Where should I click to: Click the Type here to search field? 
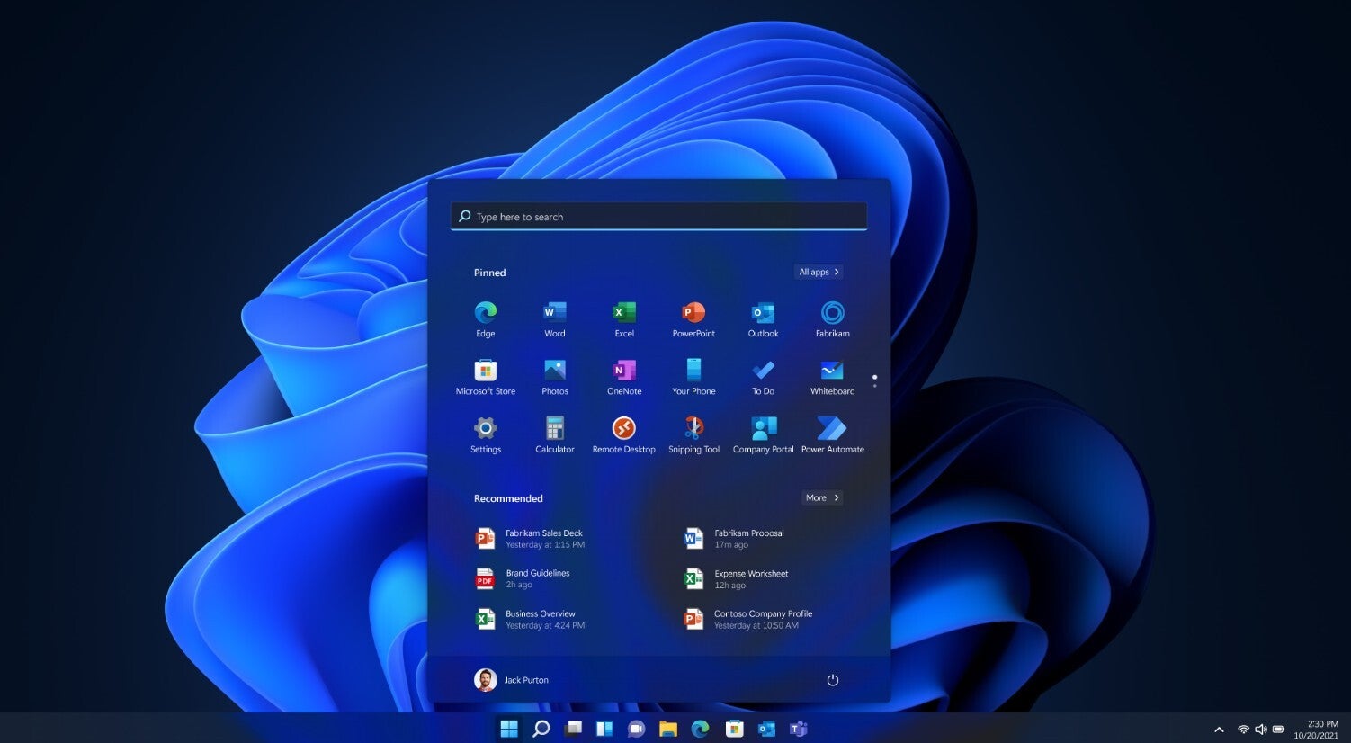[x=658, y=216]
